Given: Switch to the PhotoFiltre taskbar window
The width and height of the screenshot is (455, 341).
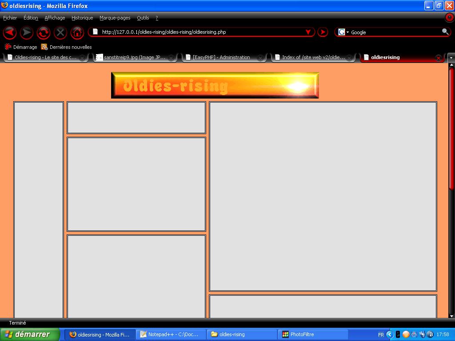Looking at the screenshot, I should [x=314, y=334].
